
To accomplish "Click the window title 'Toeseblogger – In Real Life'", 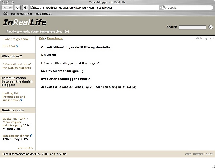I will 108,2.
